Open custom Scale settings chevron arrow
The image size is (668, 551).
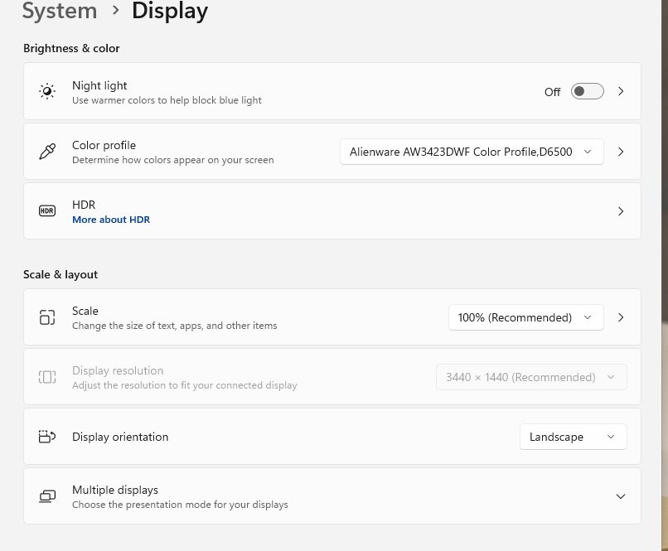click(621, 317)
